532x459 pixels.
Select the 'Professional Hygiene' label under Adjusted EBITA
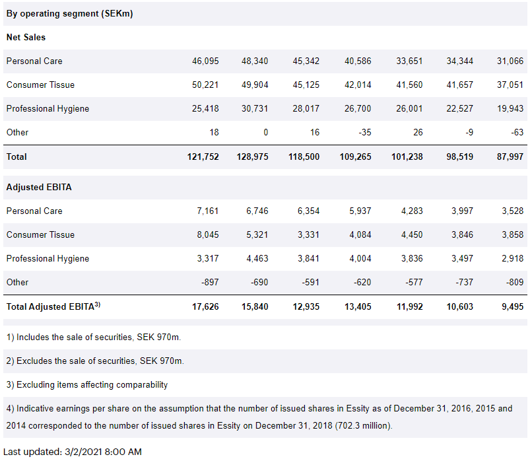pyautogui.click(x=48, y=259)
